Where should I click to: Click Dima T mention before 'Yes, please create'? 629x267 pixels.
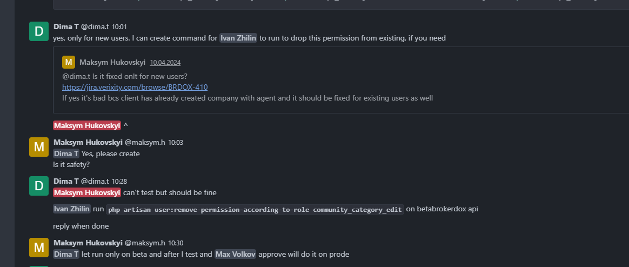[x=66, y=154]
